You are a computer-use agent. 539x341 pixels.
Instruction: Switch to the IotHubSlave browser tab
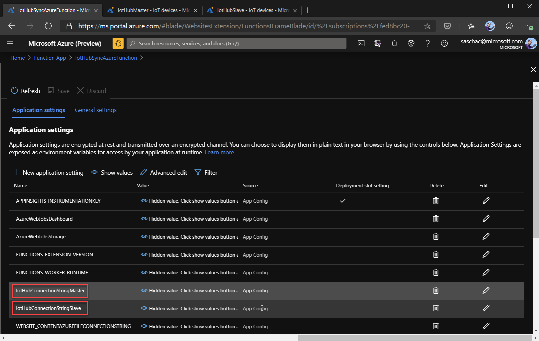[252, 10]
